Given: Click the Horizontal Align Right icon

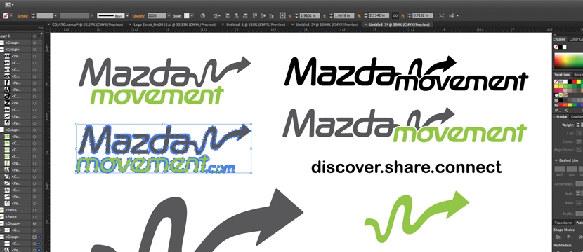Looking at the screenshot, I should (245, 16).
